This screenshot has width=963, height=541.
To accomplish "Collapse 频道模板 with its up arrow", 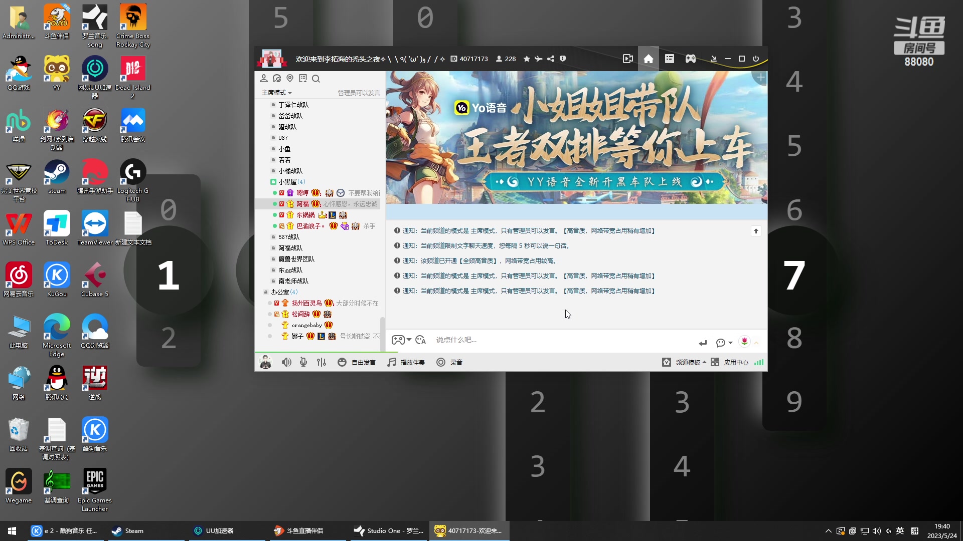I will coord(704,362).
